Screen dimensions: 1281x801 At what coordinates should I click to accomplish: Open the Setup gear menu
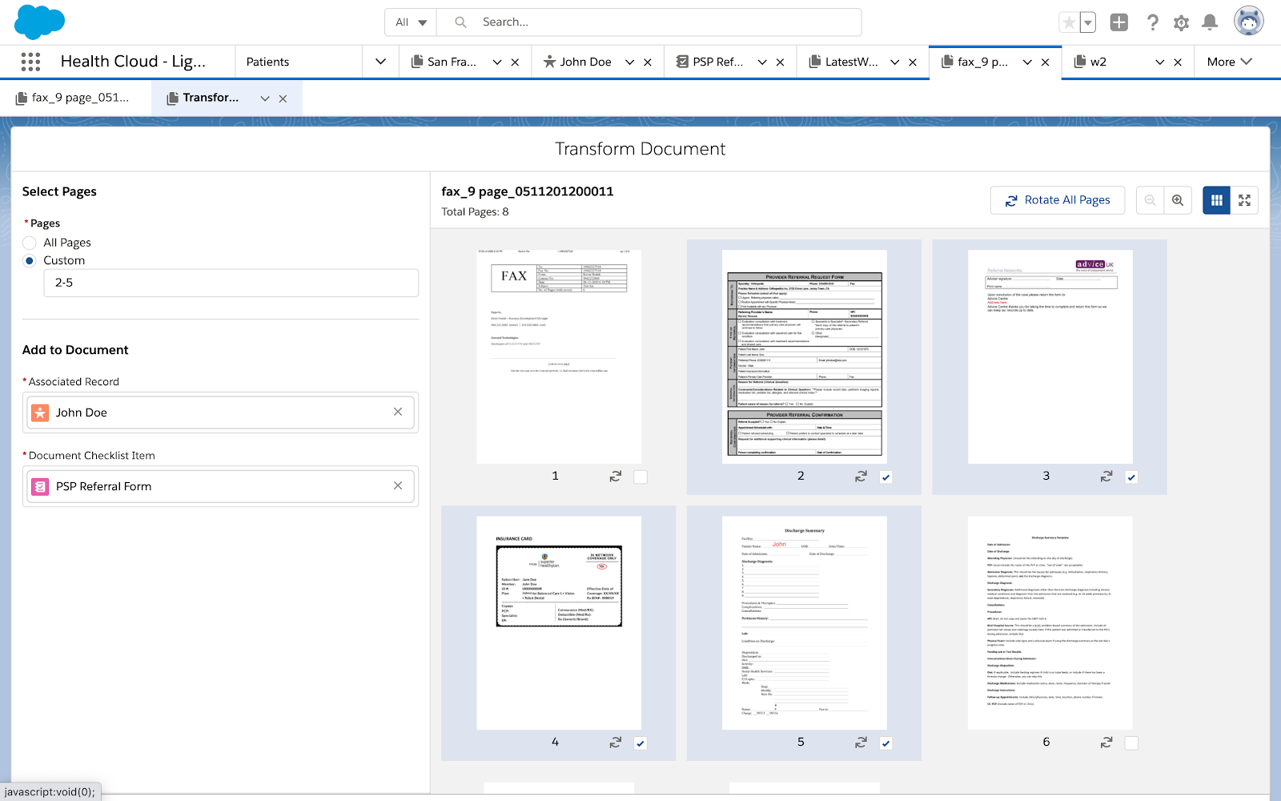pyautogui.click(x=1181, y=22)
